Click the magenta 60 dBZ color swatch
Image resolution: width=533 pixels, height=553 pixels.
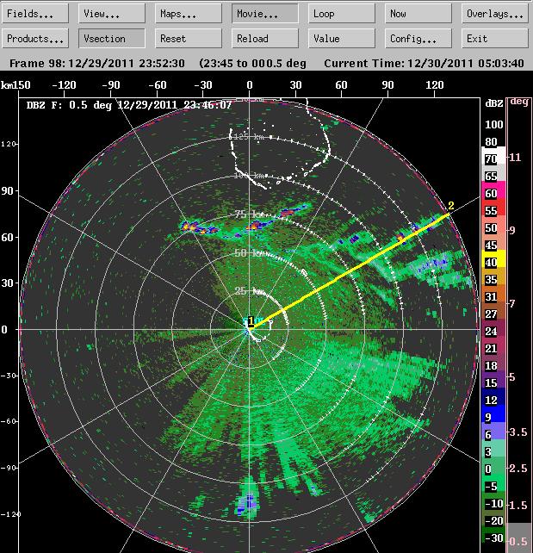click(493, 190)
